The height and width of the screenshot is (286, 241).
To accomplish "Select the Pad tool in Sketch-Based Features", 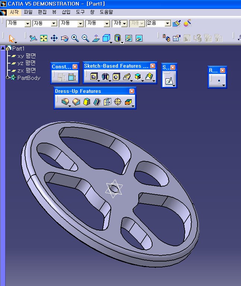I will [94, 77].
